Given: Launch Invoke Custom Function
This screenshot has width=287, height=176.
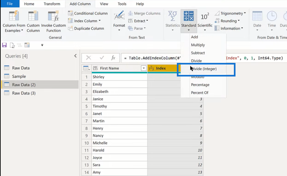Looking at the screenshot, I should pyautogui.click(x=53, y=22).
